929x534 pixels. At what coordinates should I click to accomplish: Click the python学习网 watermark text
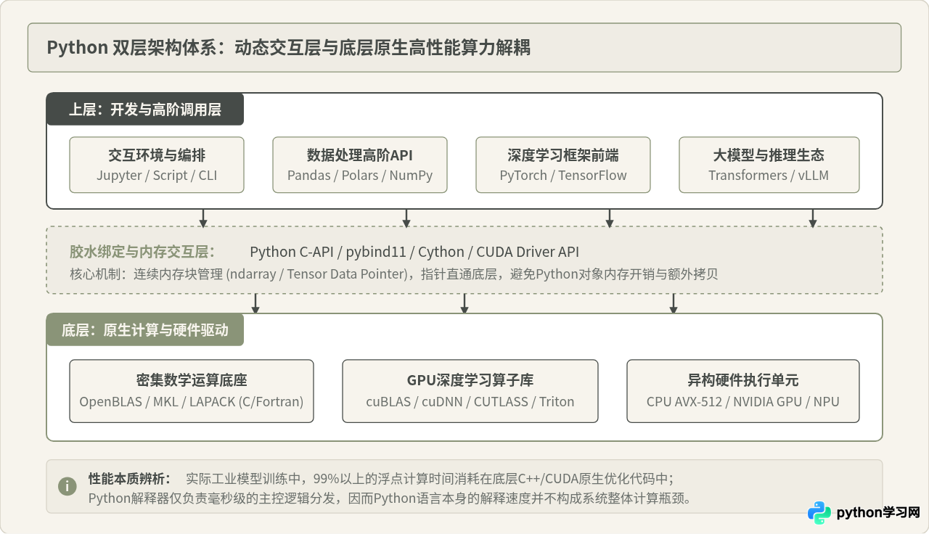(878, 512)
